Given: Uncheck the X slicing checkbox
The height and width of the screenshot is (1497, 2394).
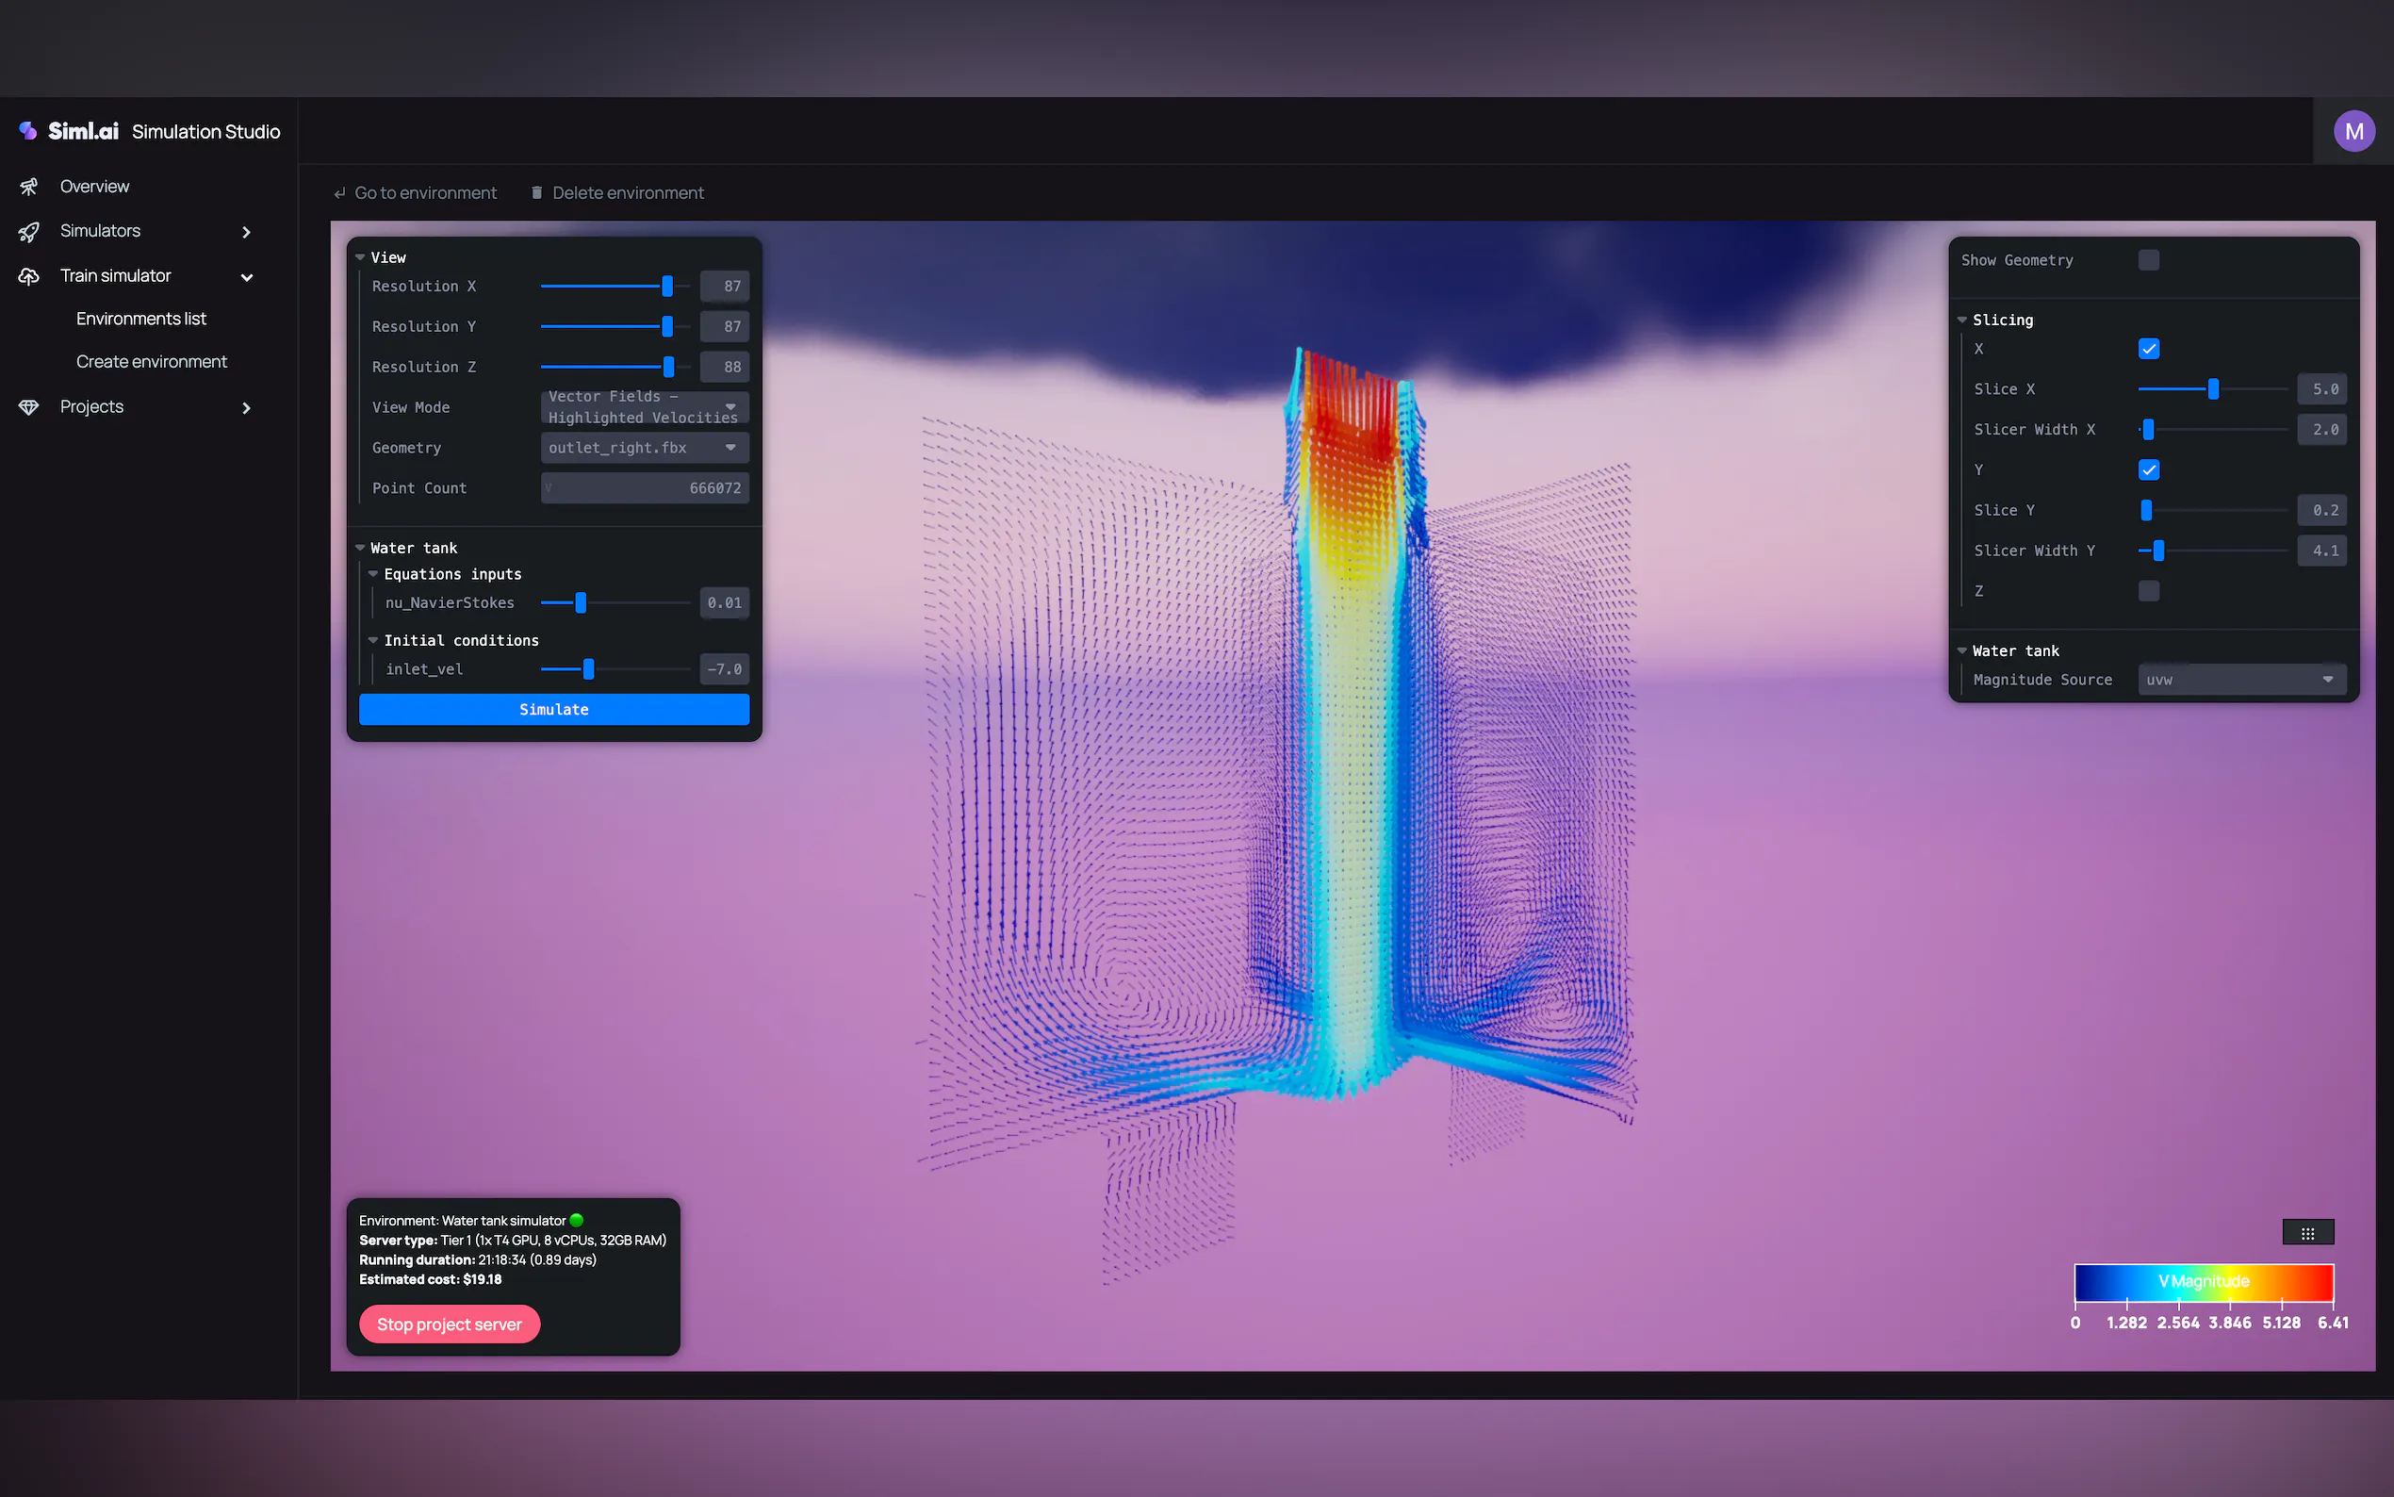Looking at the screenshot, I should pos(2148,349).
